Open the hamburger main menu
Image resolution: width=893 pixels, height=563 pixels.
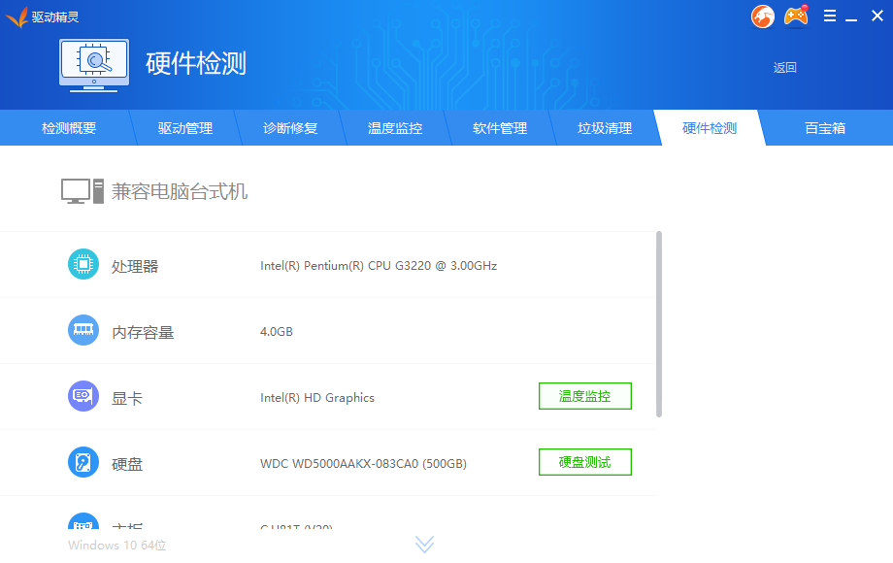pyautogui.click(x=828, y=17)
